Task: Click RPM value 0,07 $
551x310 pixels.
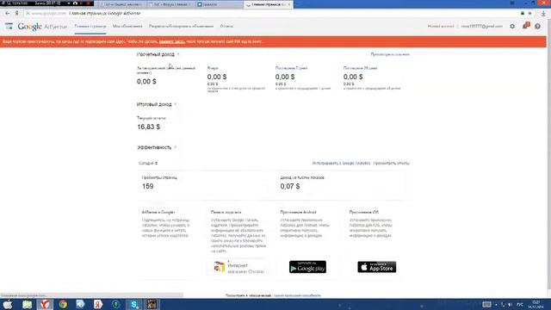Action: click(x=290, y=186)
